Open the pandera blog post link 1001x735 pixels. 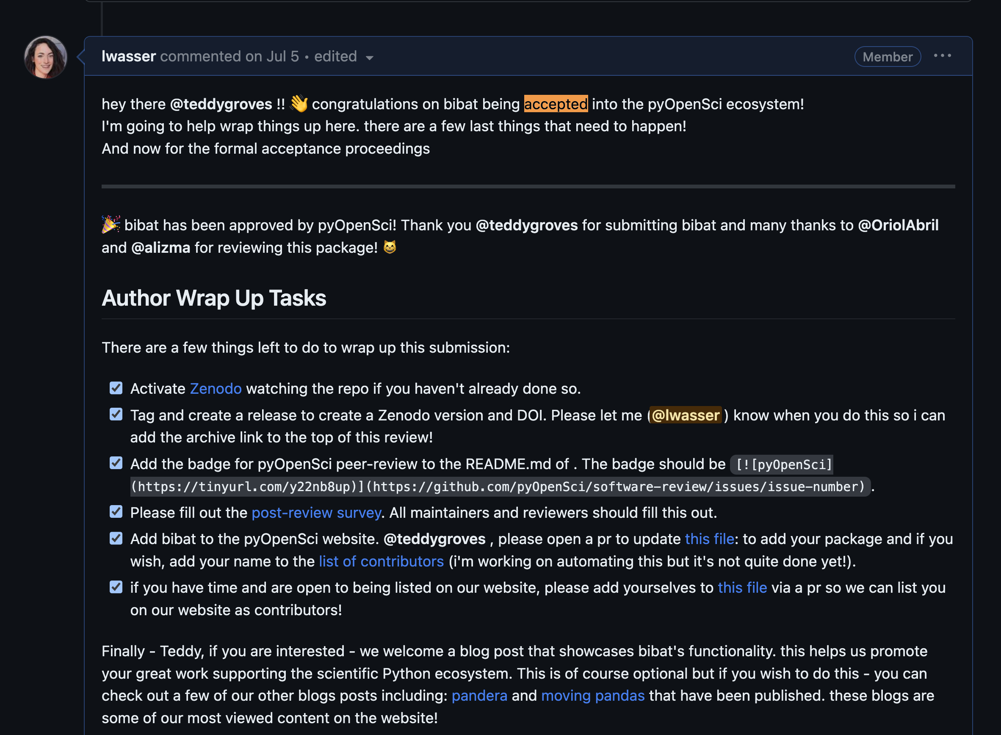tap(479, 696)
